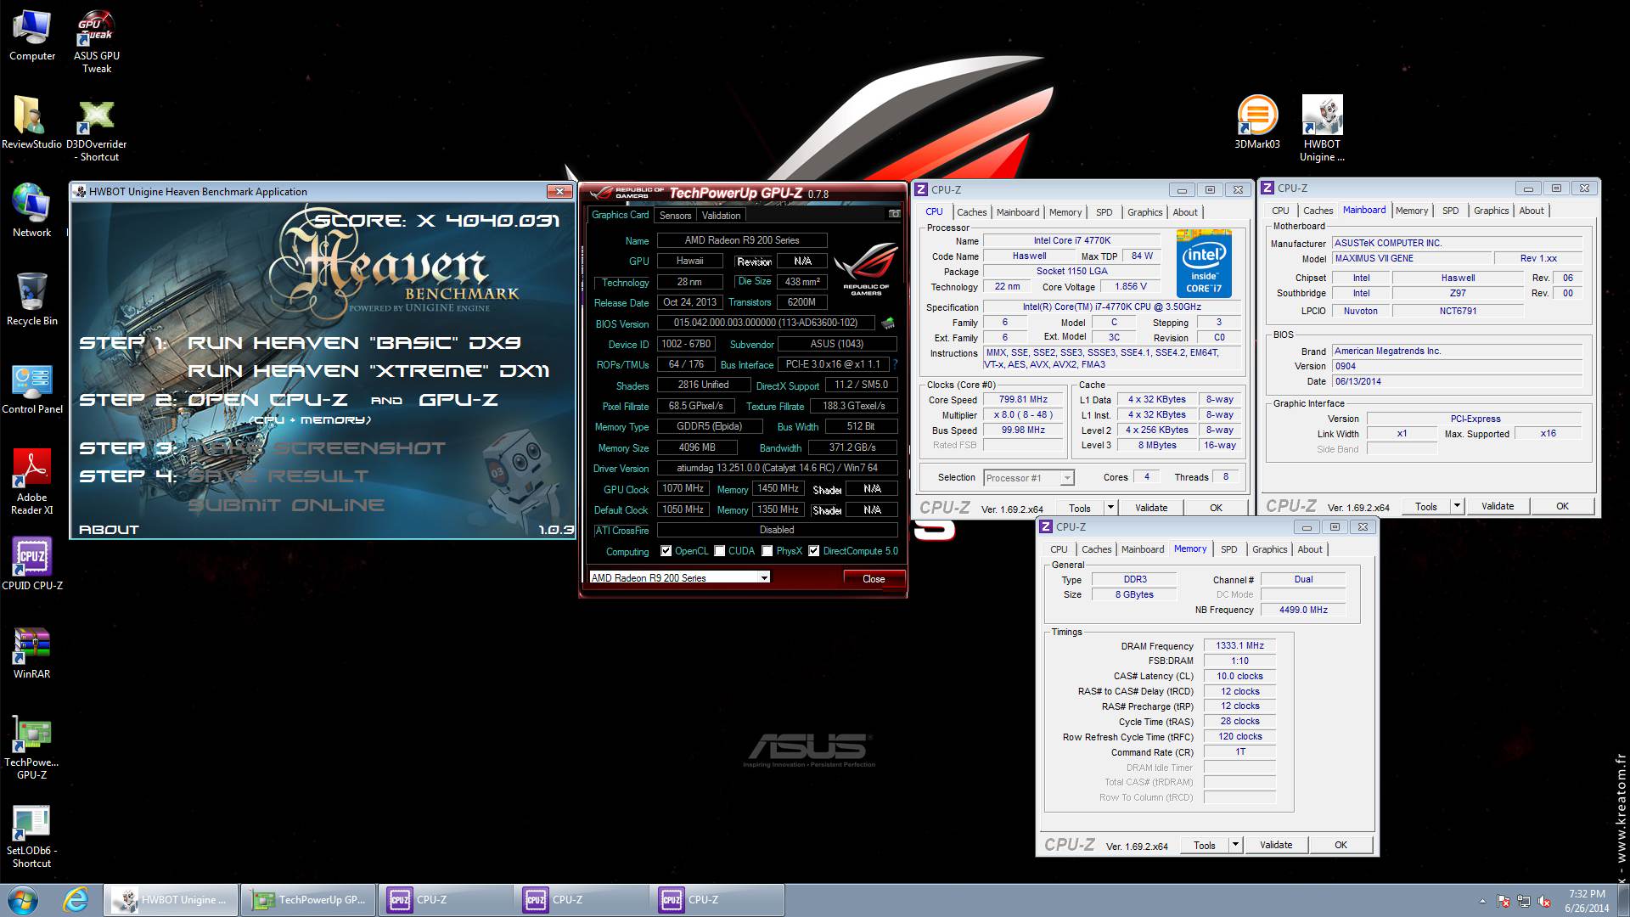Click Close button in GPU-Z

(x=874, y=578)
